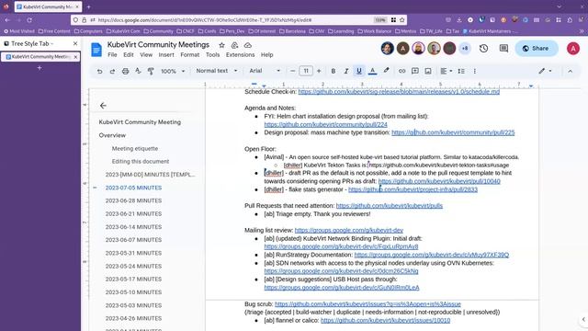
Task: Toggle Bold formatting
Action: tap(333, 71)
